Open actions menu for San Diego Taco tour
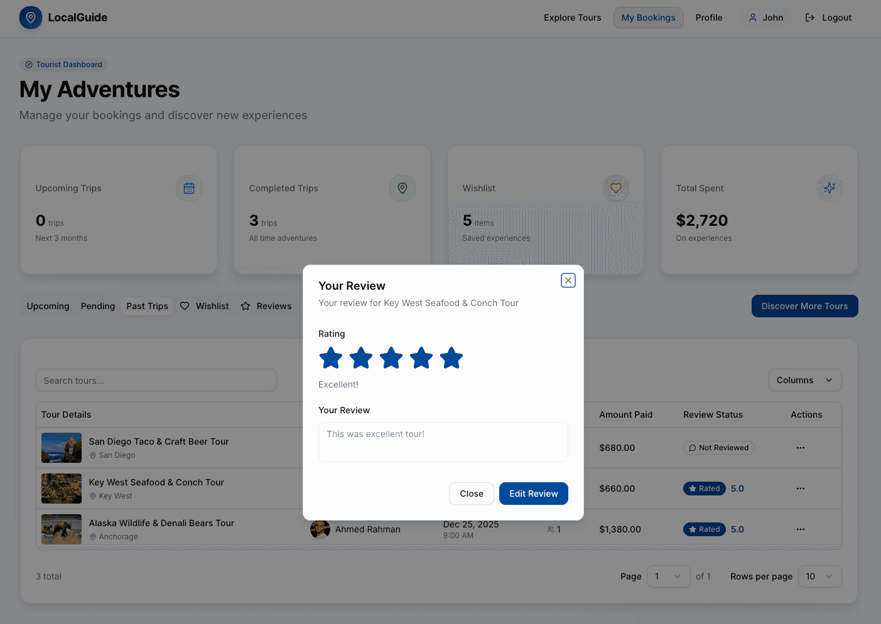Viewport: 881px width, 624px height. point(800,447)
